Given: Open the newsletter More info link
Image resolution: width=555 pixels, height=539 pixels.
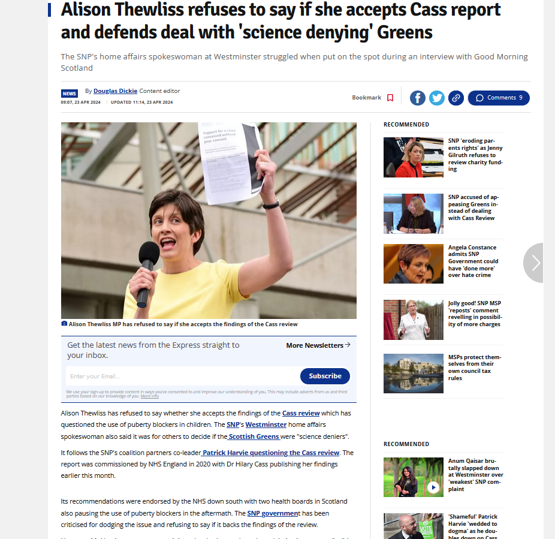Looking at the screenshot, I should pos(150,396).
